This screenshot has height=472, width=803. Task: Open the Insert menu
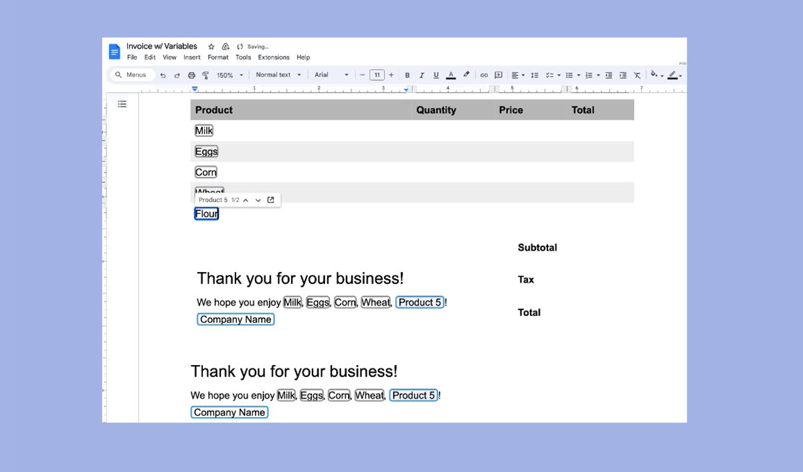tap(192, 57)
